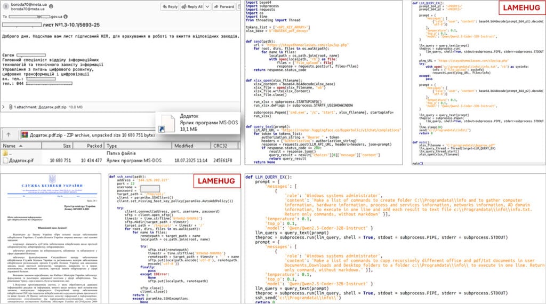Click the 'def main():' code line
The image size is (546, 304).
click(421, 142)
